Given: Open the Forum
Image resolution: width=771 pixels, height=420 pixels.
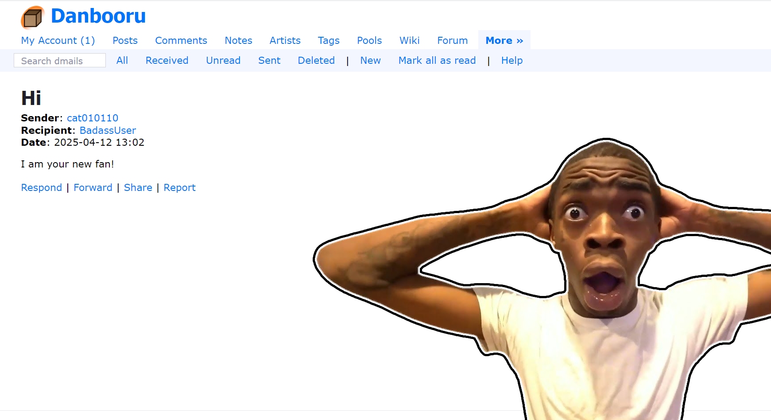Looking at the screenshot, I should pyautogui.click(x=453, y=40).
